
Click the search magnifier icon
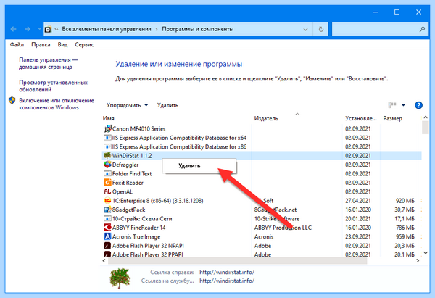pos(422,29)
